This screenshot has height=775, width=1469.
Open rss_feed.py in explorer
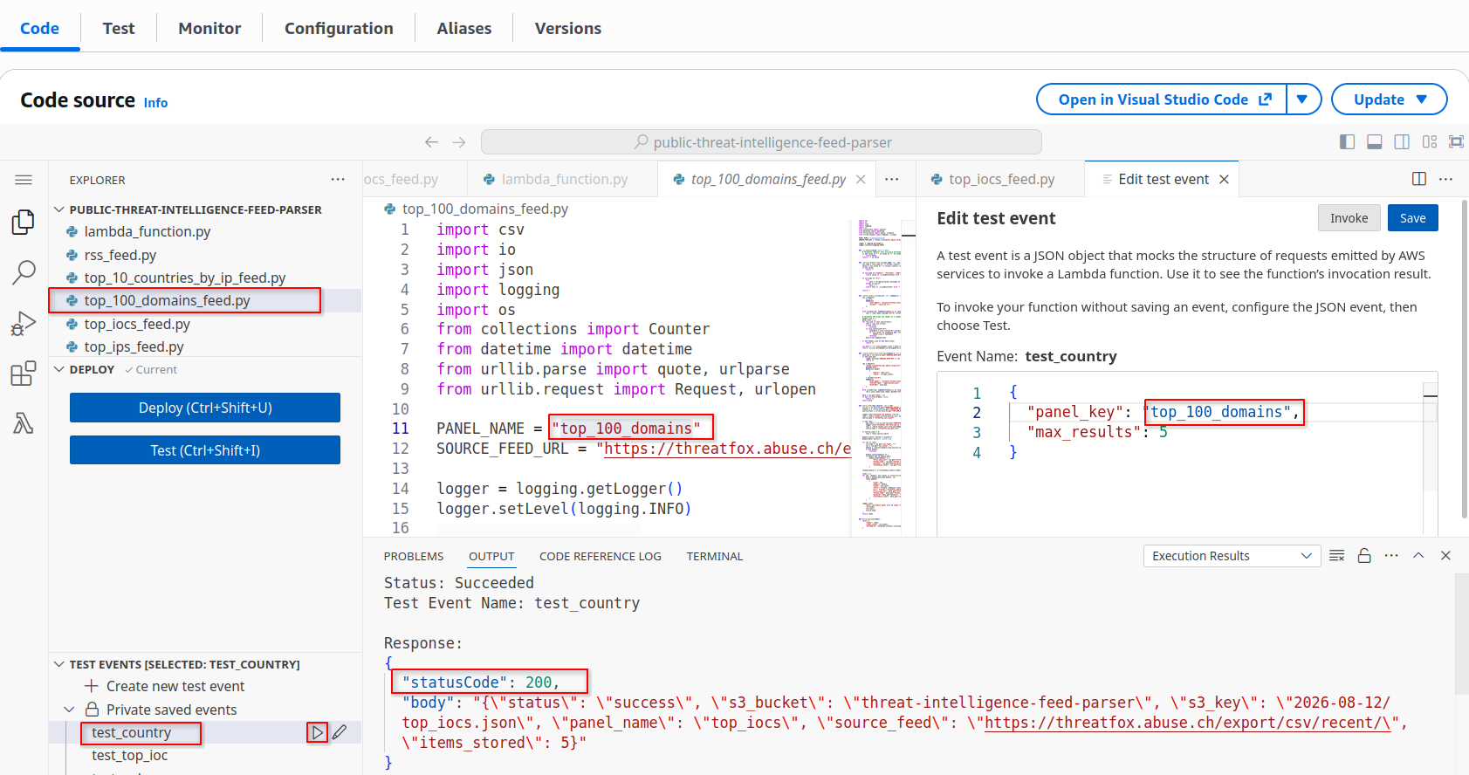[120, 255]
